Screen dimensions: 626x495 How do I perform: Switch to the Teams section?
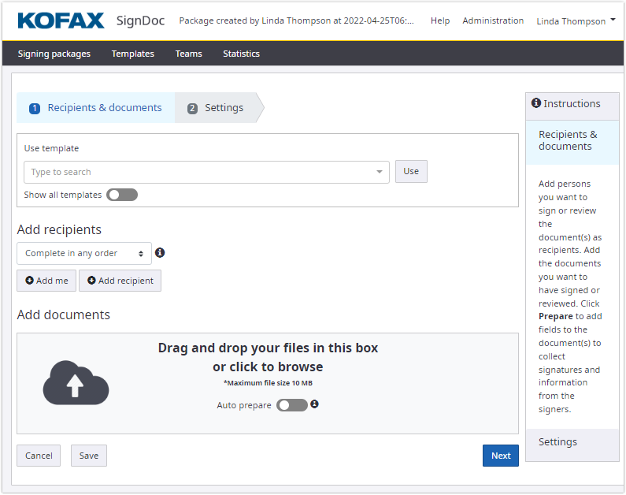pos(188,54)
